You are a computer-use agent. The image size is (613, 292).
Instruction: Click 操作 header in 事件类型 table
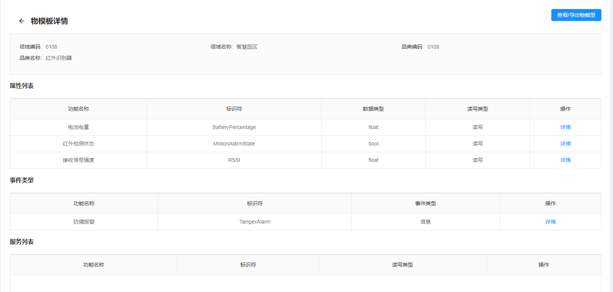550,203
